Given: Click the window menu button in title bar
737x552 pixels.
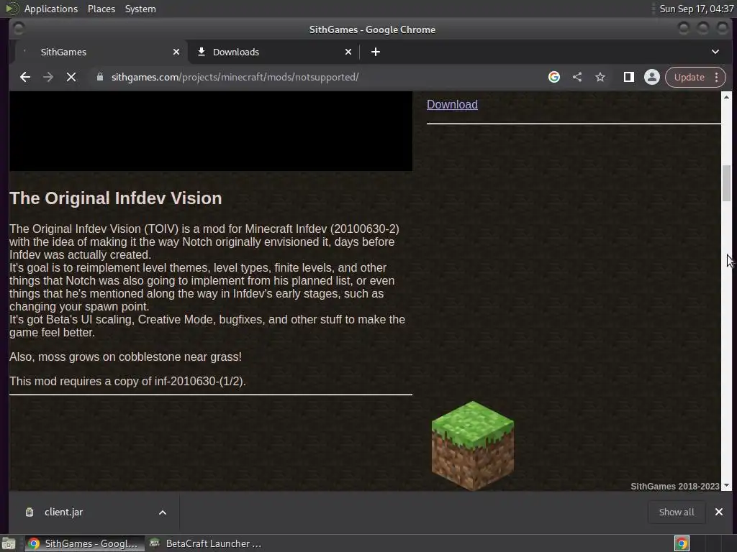Looking at the screenshot, I should pyautogui.click(x=18, y=29).
